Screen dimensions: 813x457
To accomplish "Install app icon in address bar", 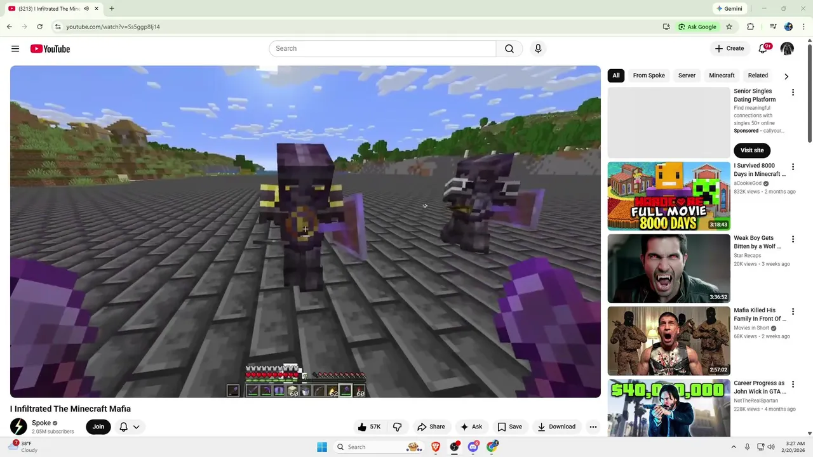I will pos(666,27).
